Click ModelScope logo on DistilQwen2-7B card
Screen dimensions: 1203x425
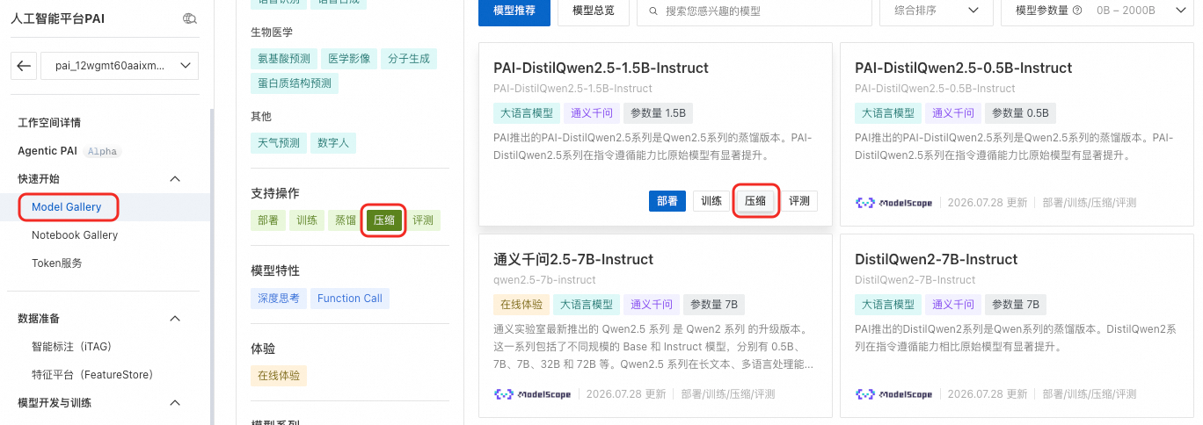[894, 394]
